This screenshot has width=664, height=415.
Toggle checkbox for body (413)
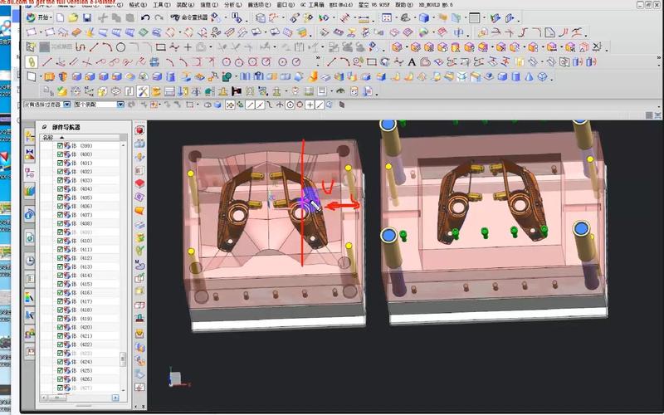point(60,266)
